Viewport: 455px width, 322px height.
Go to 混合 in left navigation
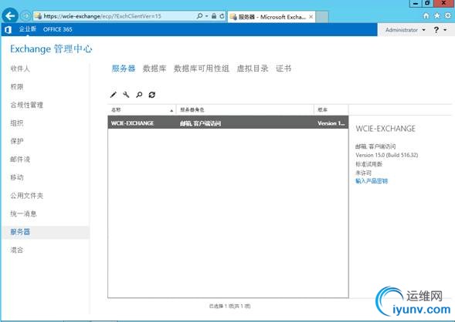pyautogui.click(x=16, y=250)
